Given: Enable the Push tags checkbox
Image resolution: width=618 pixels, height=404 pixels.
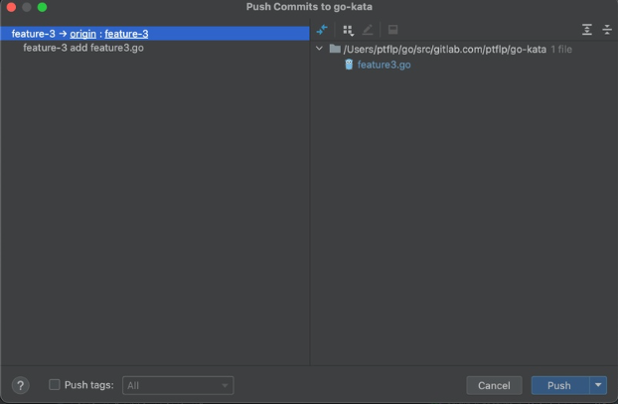Looking at the screenshot, I should (x=55, y=385).
